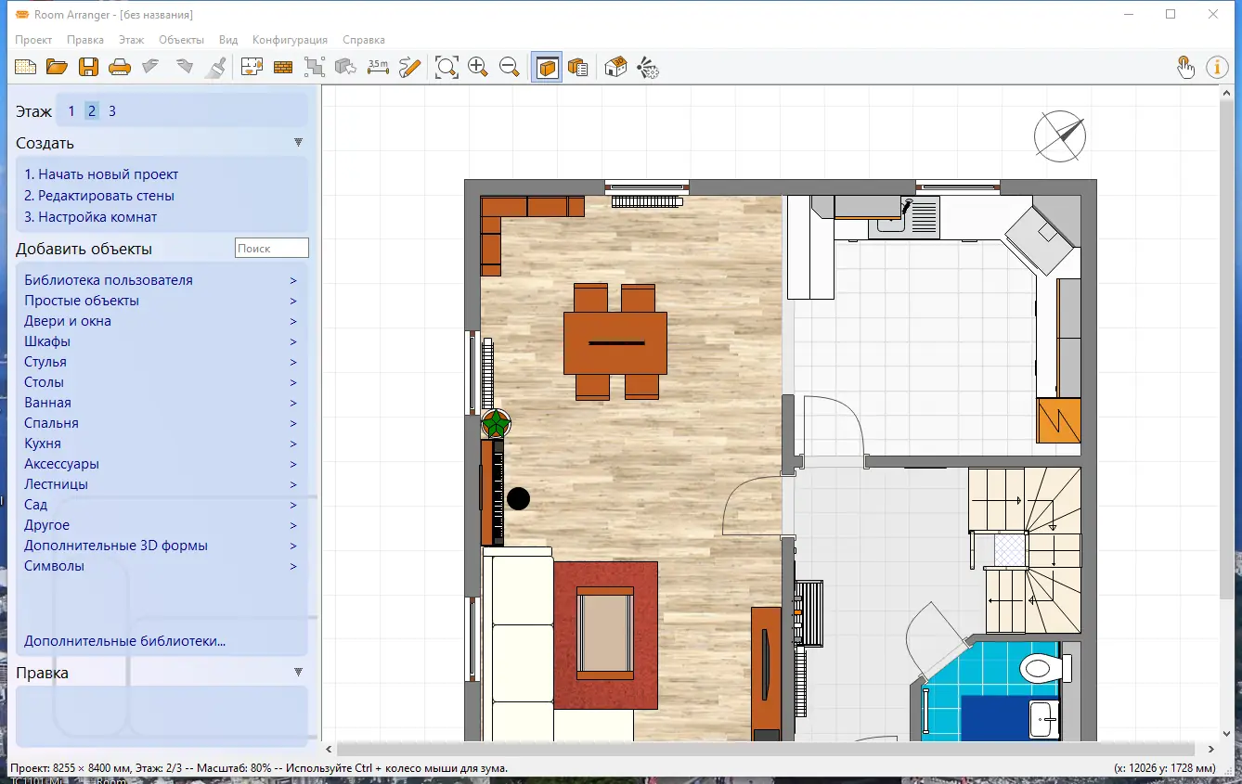
Task: Open the Этаж menu
Action: 131,40
